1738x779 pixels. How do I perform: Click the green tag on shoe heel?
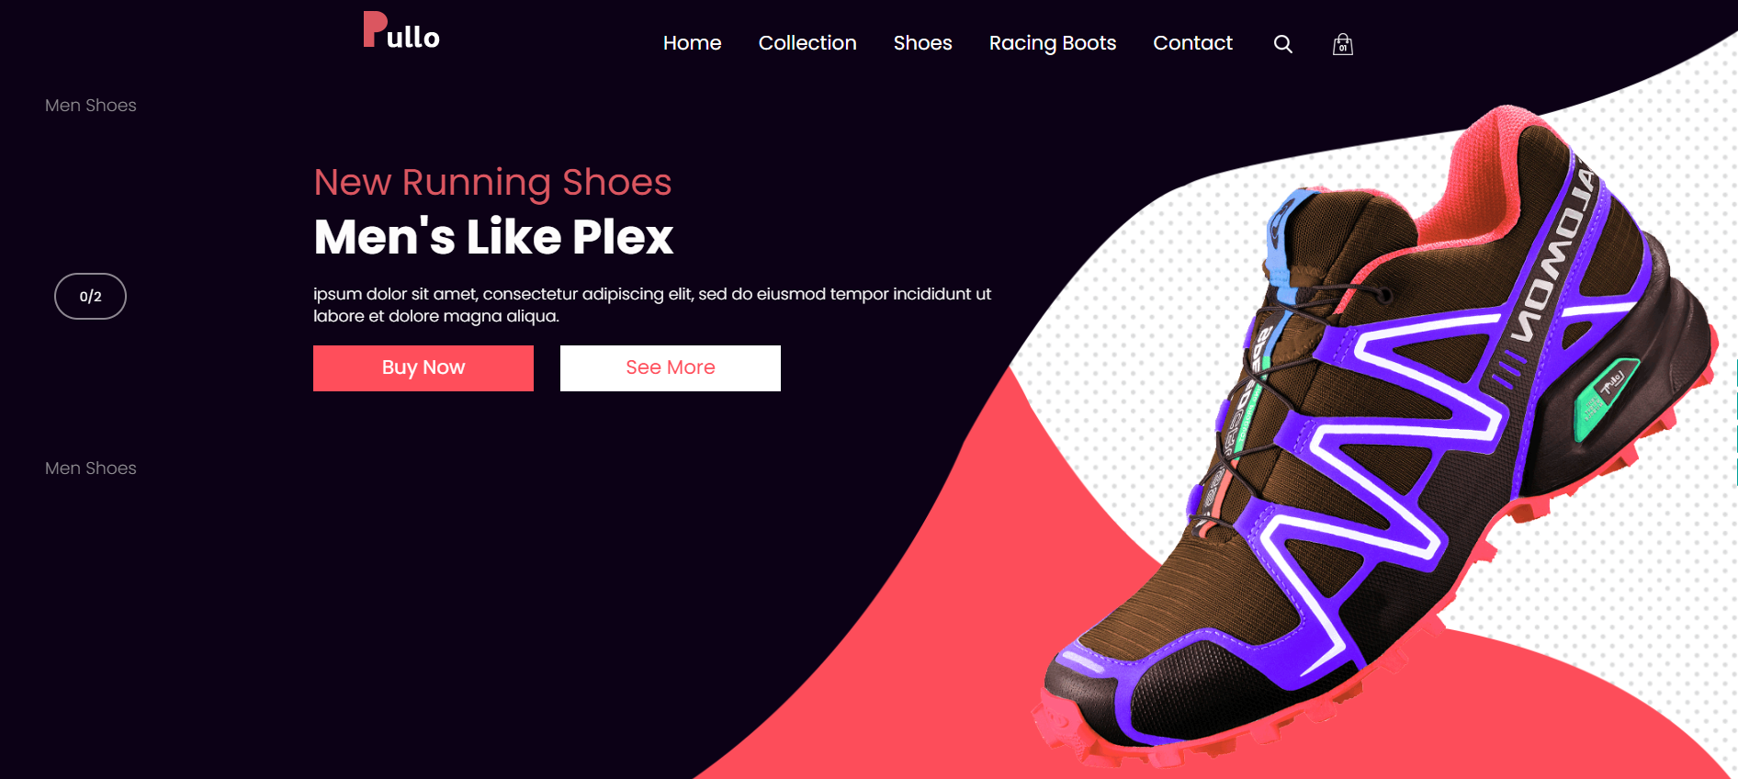pyautogui.click(x=1606, y=398)
